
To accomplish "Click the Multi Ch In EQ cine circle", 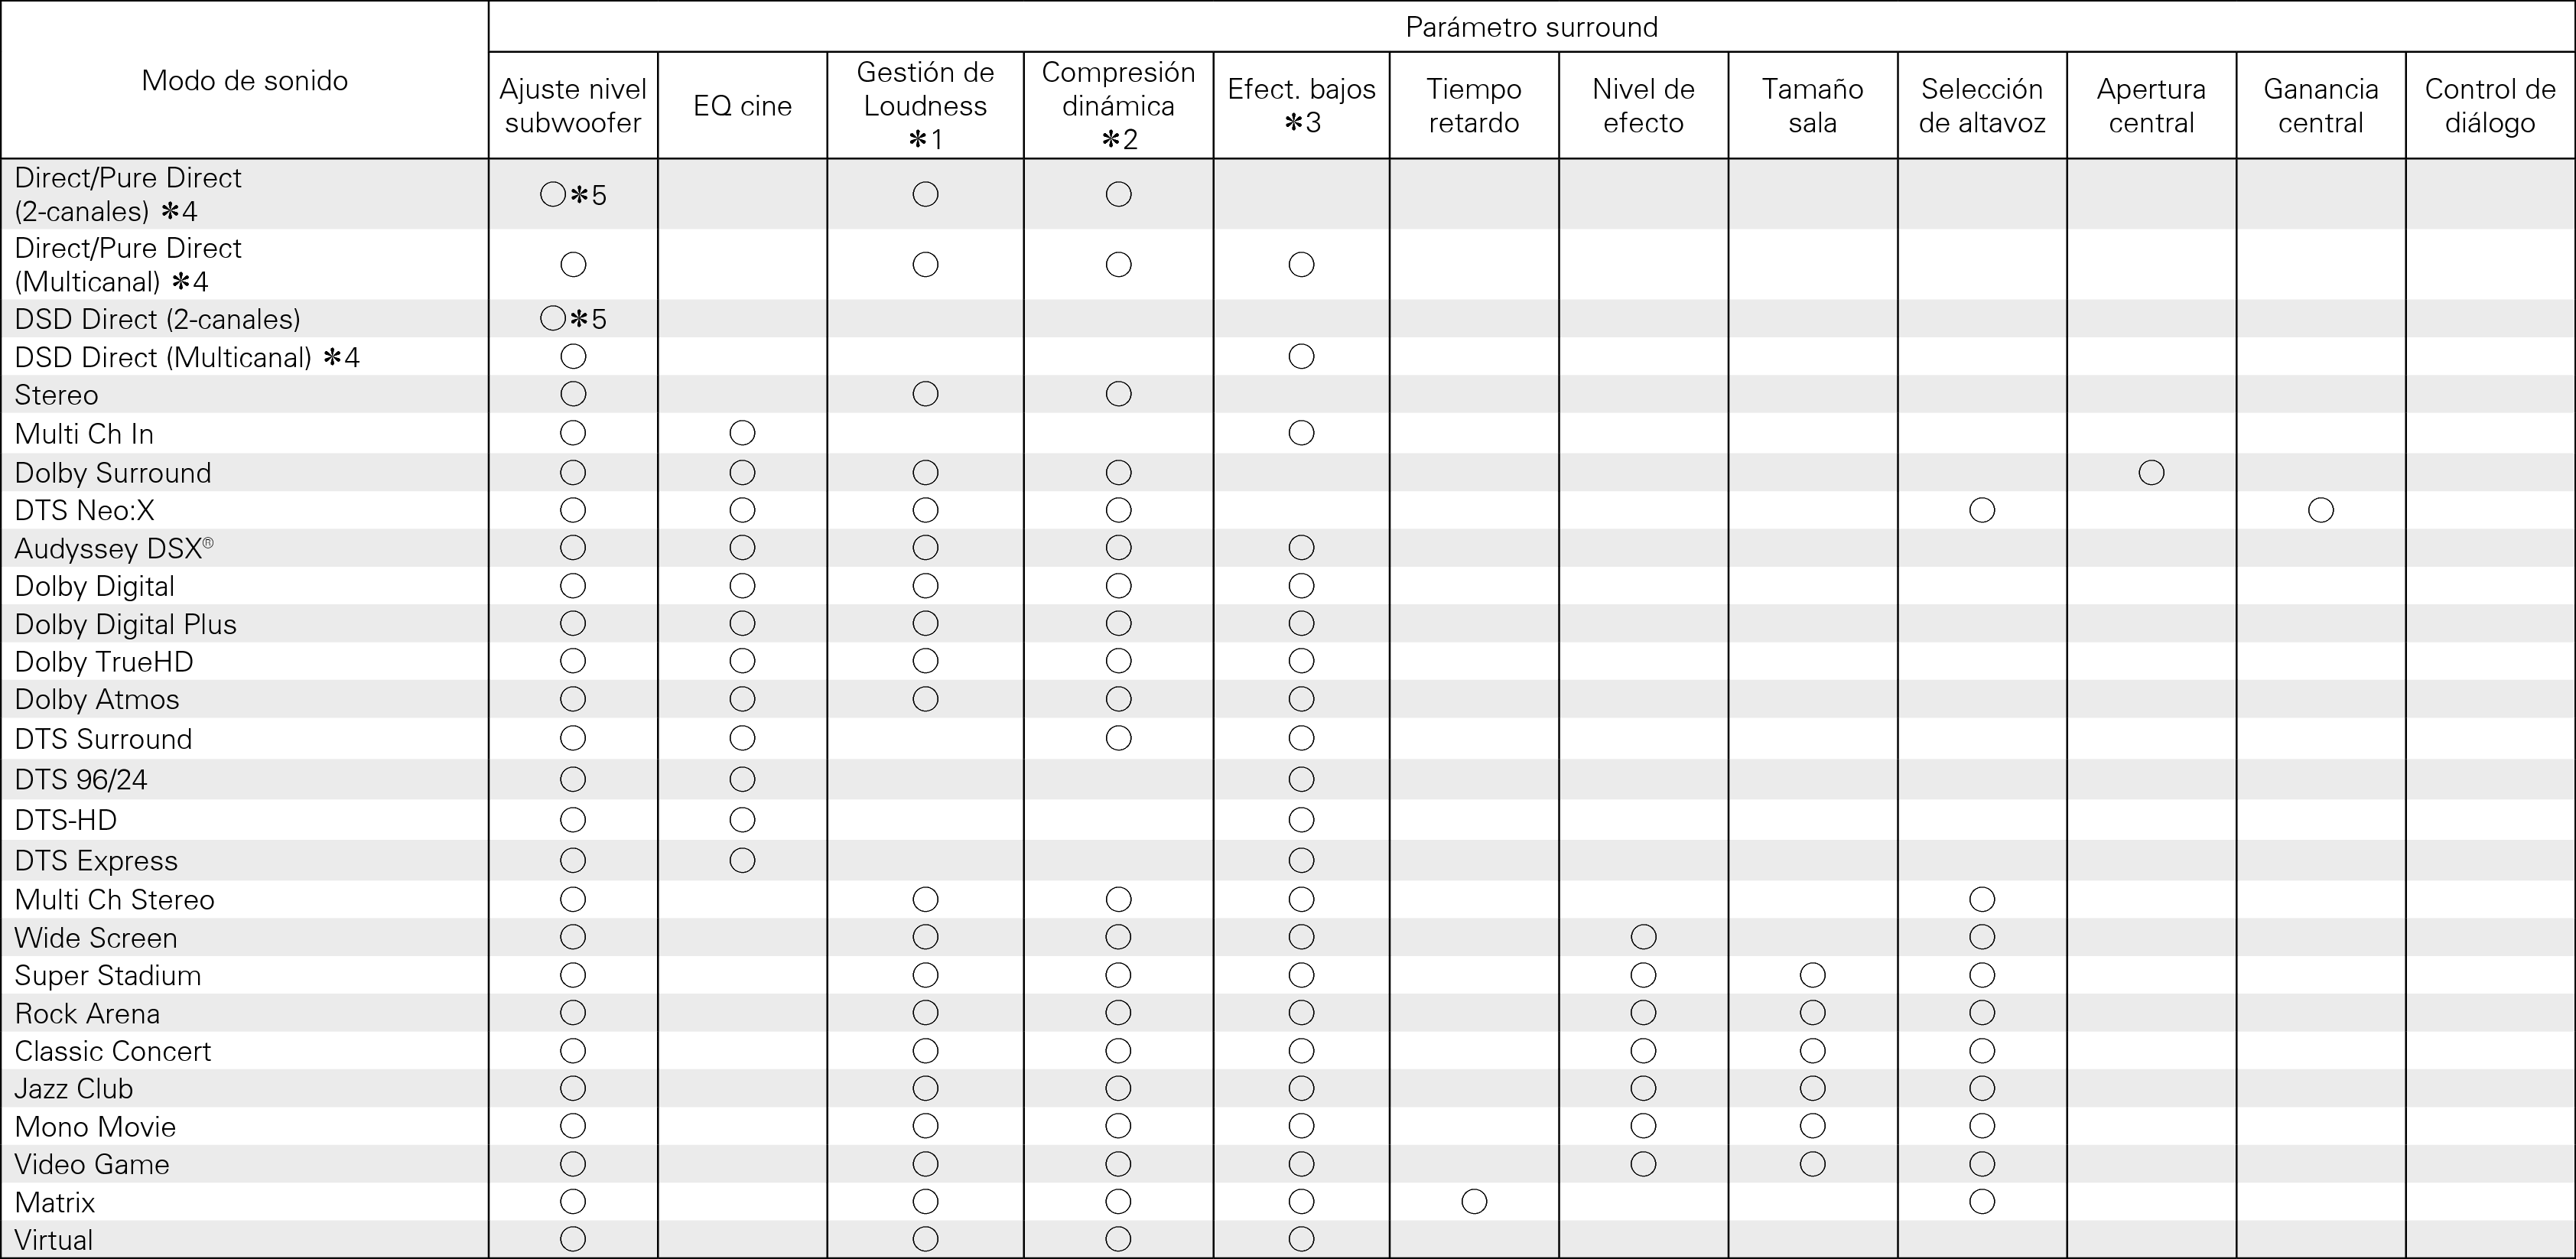I will coord(742,433).
